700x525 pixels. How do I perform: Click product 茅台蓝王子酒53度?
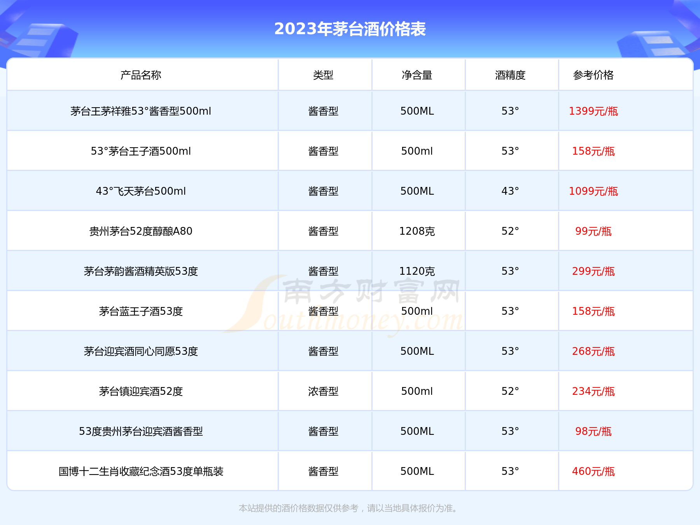click(141, 311)
